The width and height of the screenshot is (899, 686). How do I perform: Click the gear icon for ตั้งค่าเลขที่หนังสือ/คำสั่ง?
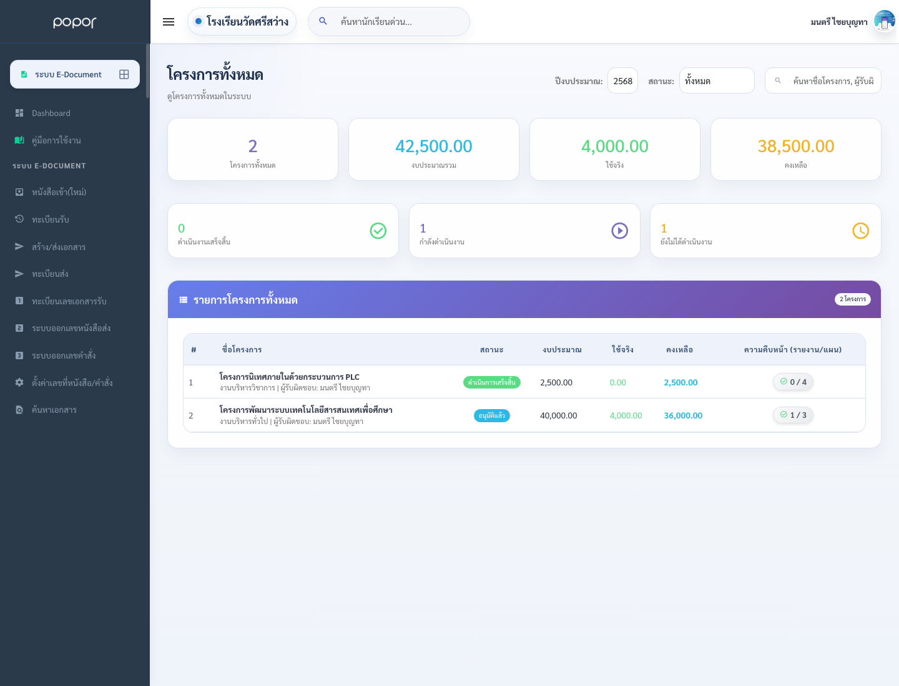(x=19, y=382)
